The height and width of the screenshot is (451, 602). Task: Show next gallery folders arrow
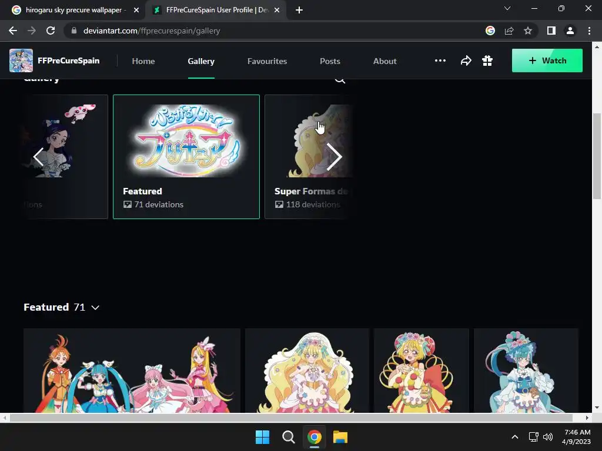[x=334, y=156]
